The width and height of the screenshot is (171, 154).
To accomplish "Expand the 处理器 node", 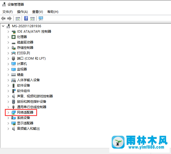I will pos(8,37).
